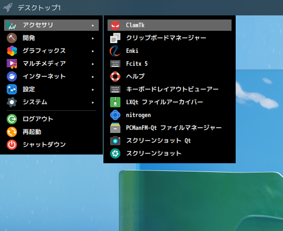Expand the 設定 submenu arrow
283x231 pixels.
[93, 89]
